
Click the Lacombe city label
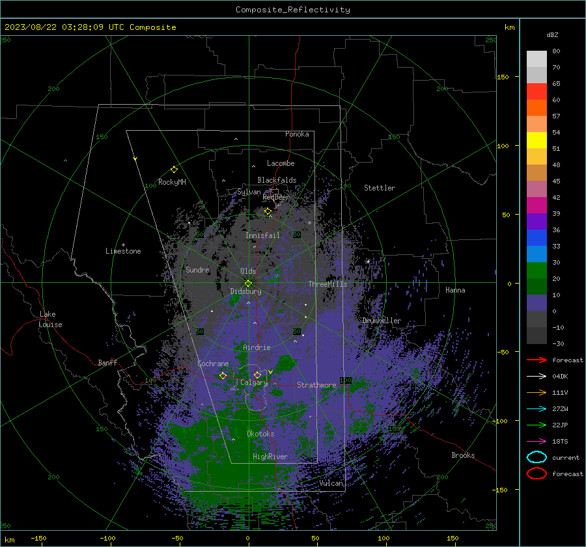click(x=281, y=163)
